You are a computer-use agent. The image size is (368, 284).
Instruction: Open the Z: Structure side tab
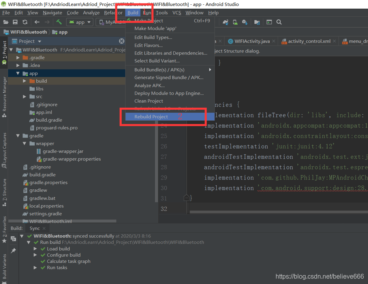pos(4,192)
